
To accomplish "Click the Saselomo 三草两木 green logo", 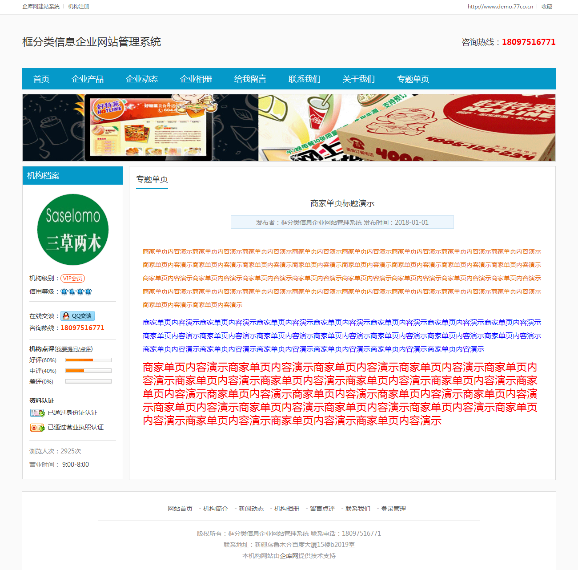I will 73,230.
